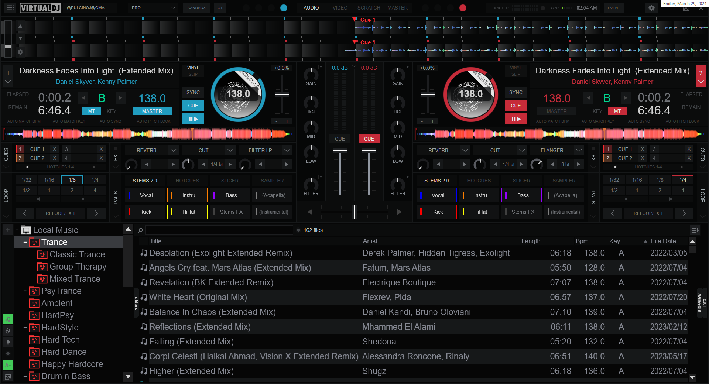This screenshot has width=709, height=384.
Task: Turn the right deck FILTER knob
Action: [398, 184]
